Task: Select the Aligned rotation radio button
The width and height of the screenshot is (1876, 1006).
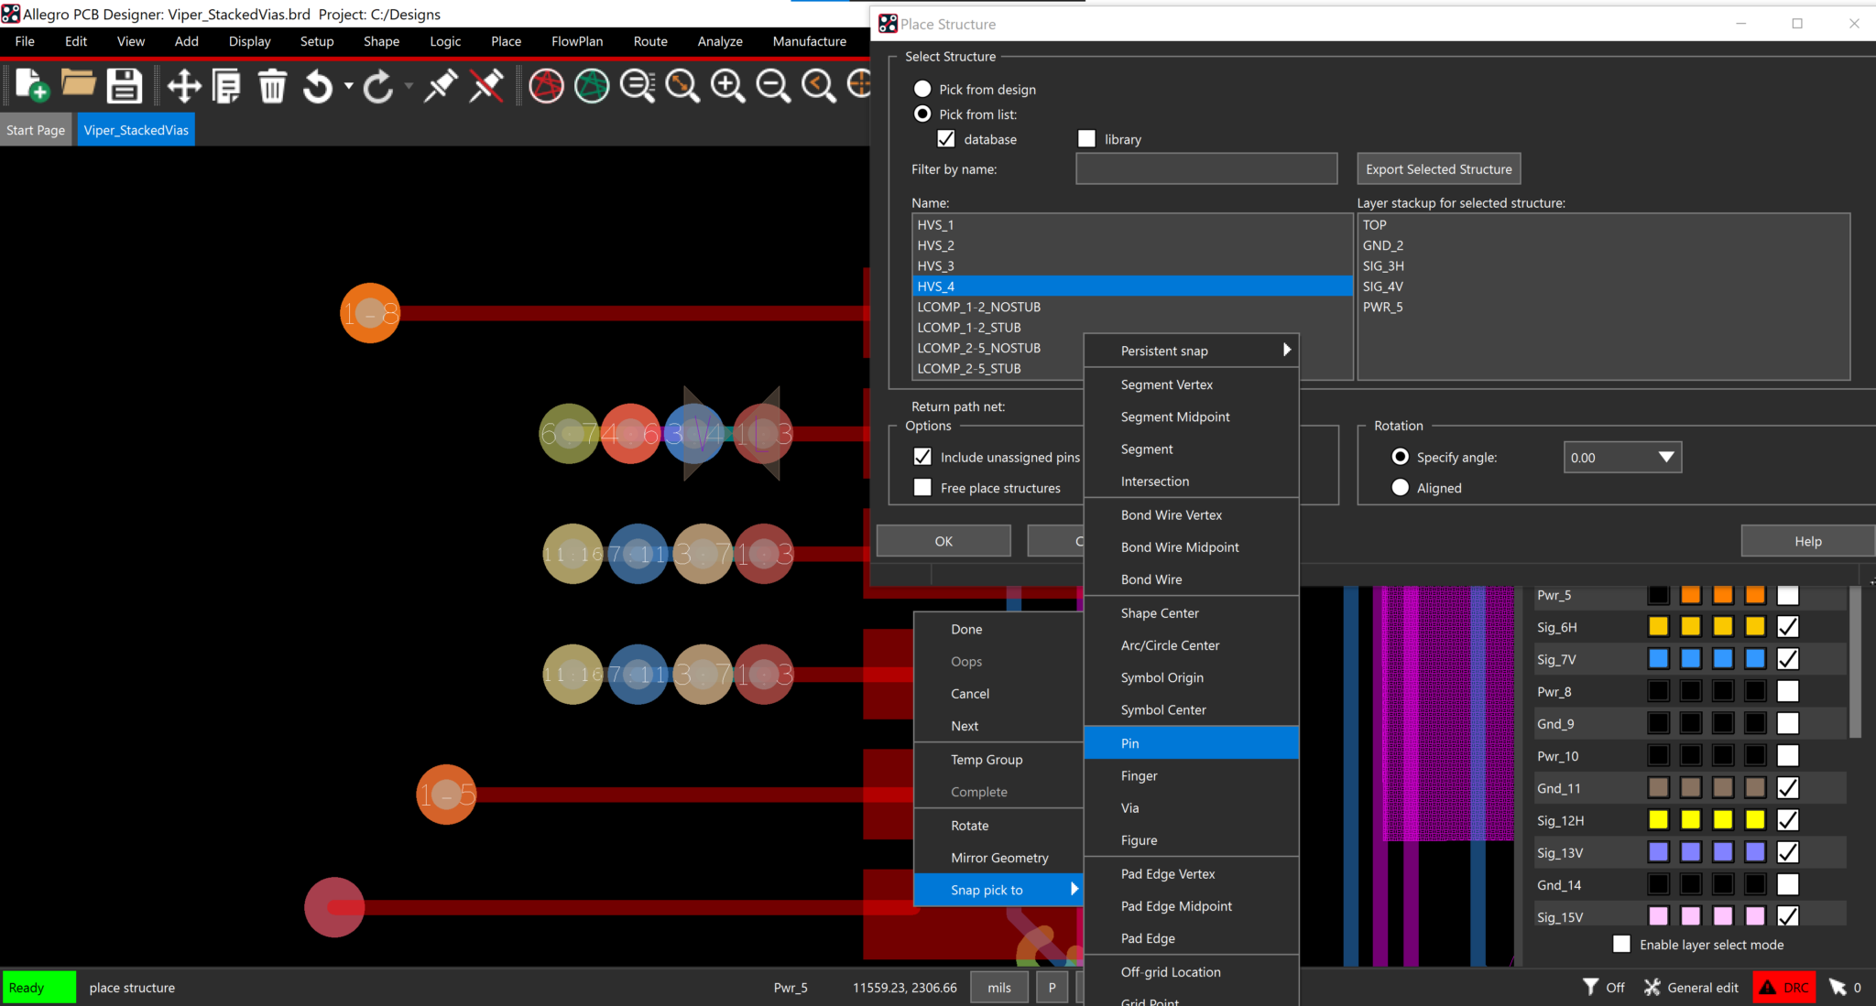Action: tap(1400, 487)
